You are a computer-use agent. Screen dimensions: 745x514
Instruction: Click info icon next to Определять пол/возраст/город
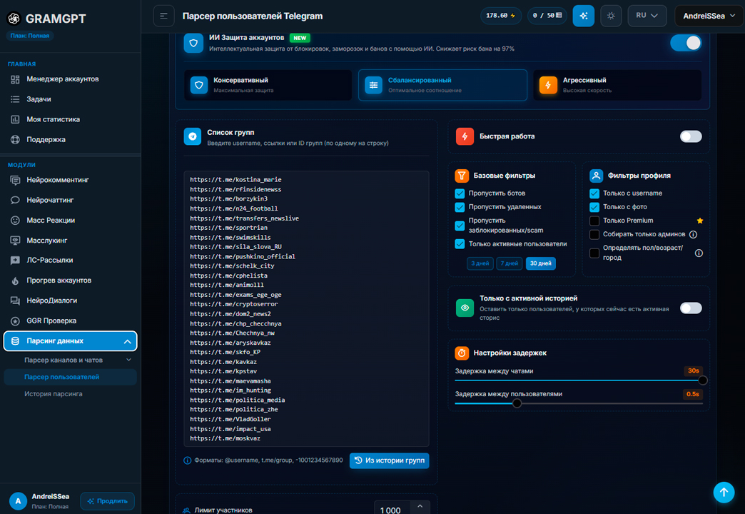coord(699,253)
